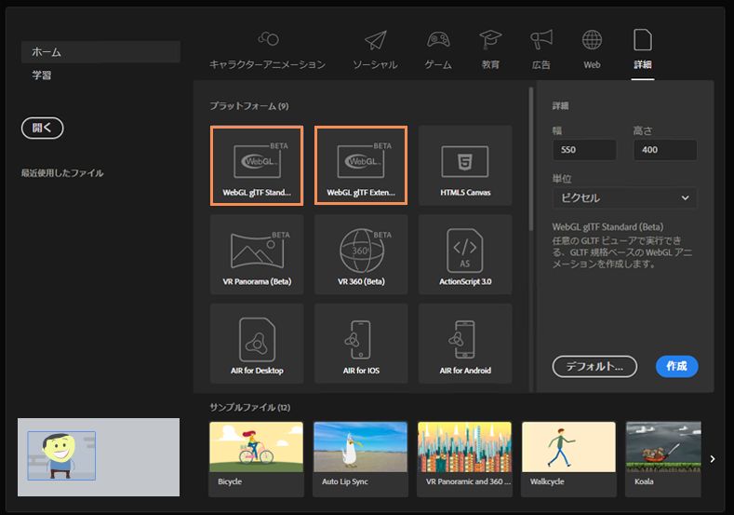Click the Open file button
Viewport: 734px width, 515px height.
click(x=42, y=128)
